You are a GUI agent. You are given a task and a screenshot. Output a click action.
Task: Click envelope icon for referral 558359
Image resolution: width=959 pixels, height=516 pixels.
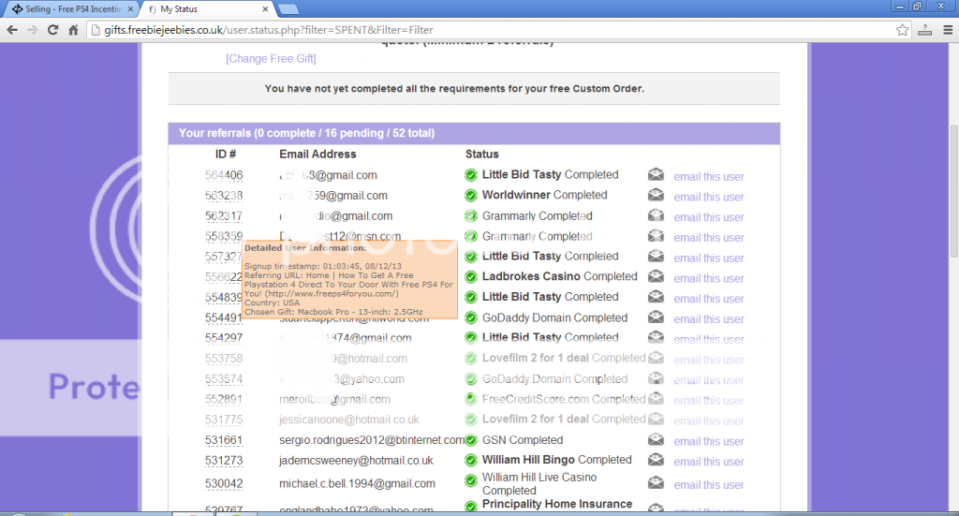pos(656,235)
